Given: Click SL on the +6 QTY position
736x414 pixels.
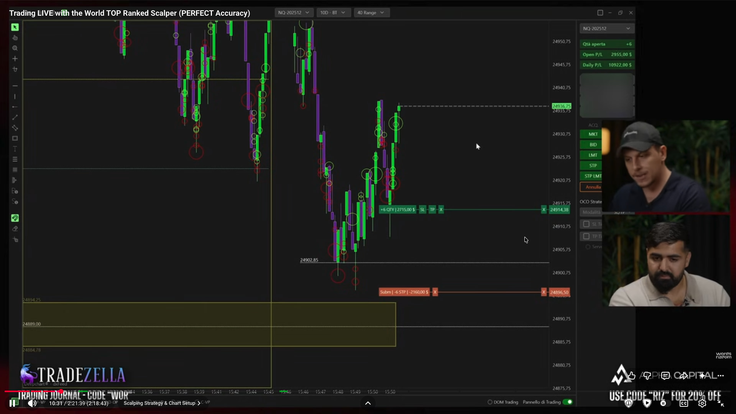Looking at the screenshot, I should pos(422,210).
